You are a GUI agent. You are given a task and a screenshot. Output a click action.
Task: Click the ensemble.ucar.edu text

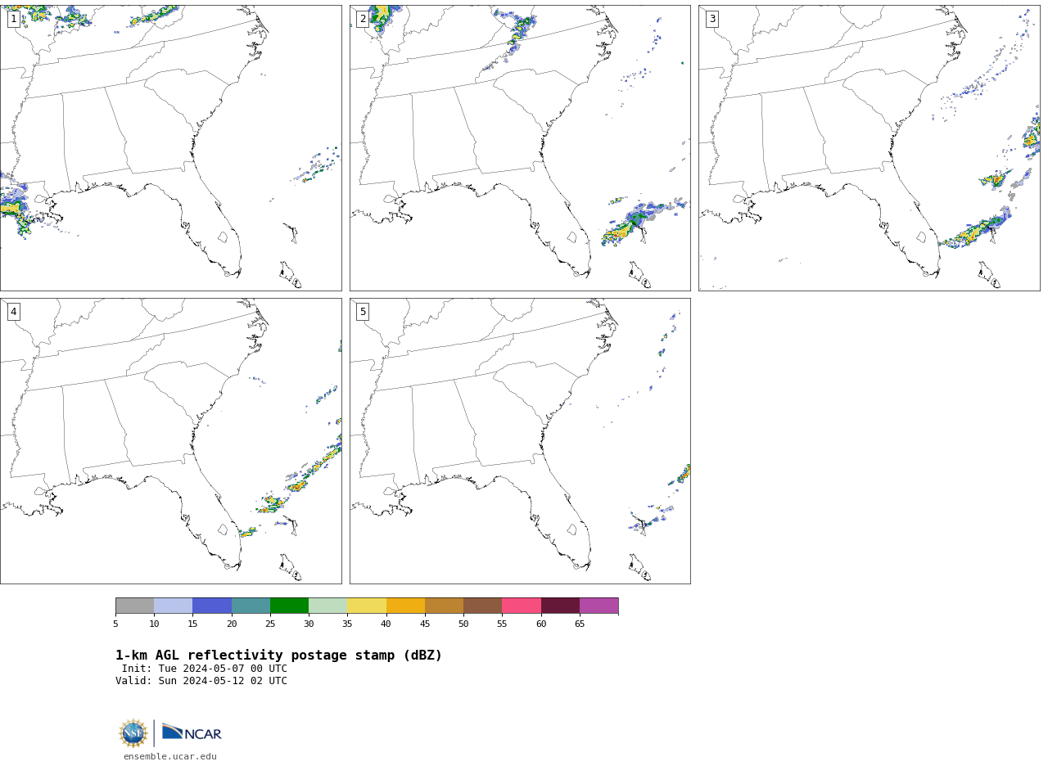[x=170, y=757]
